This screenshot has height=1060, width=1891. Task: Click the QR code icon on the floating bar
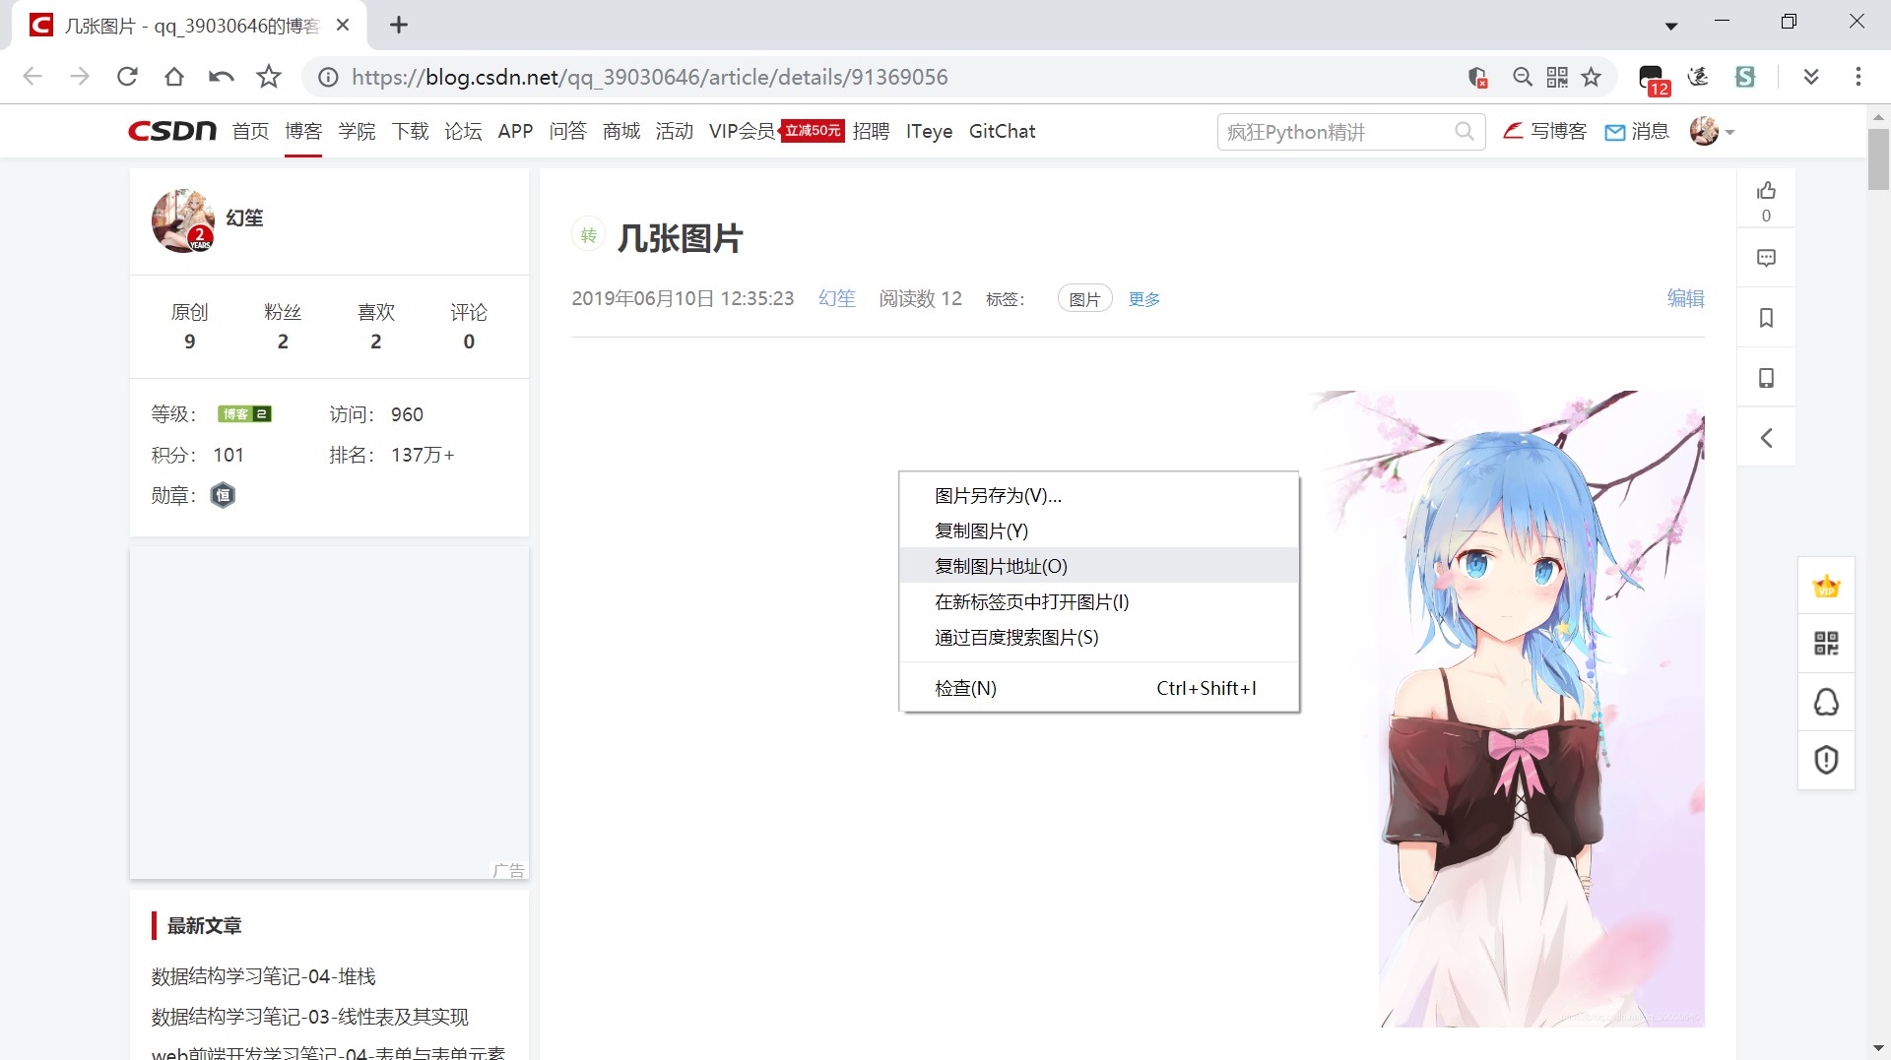pos(1826,644)
